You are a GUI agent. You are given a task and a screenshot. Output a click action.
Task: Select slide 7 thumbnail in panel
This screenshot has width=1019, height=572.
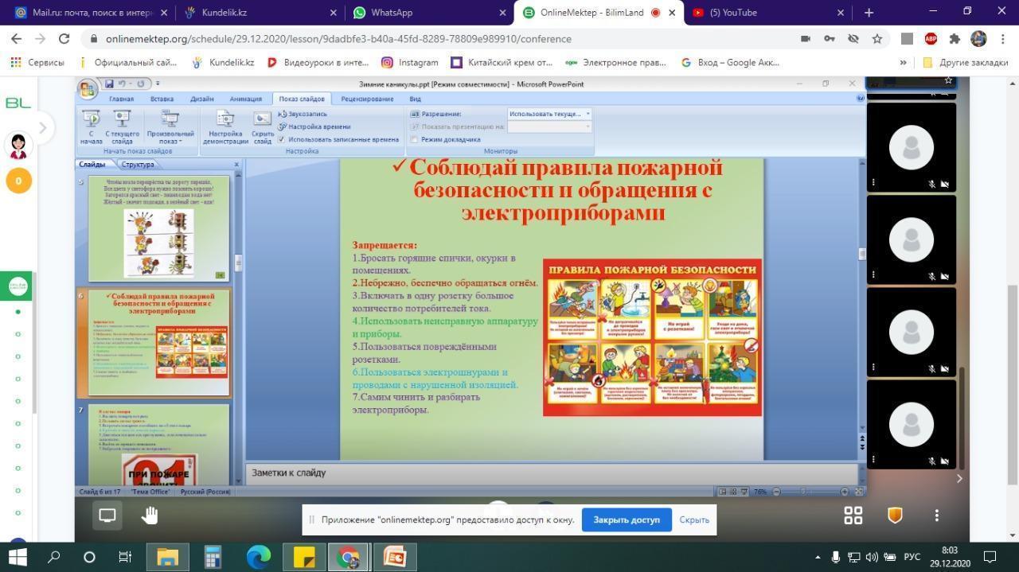pyautogui.click(x=158, y=444)
